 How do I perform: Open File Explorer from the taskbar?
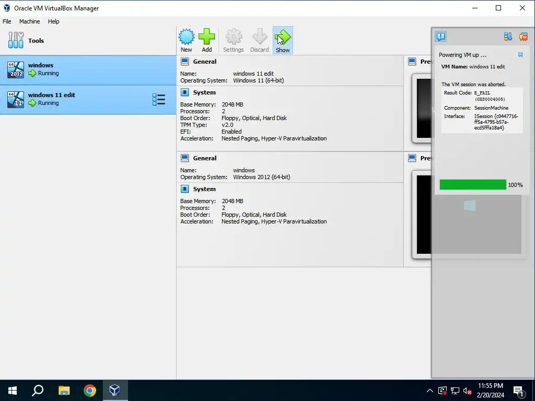tap(64, 391)
